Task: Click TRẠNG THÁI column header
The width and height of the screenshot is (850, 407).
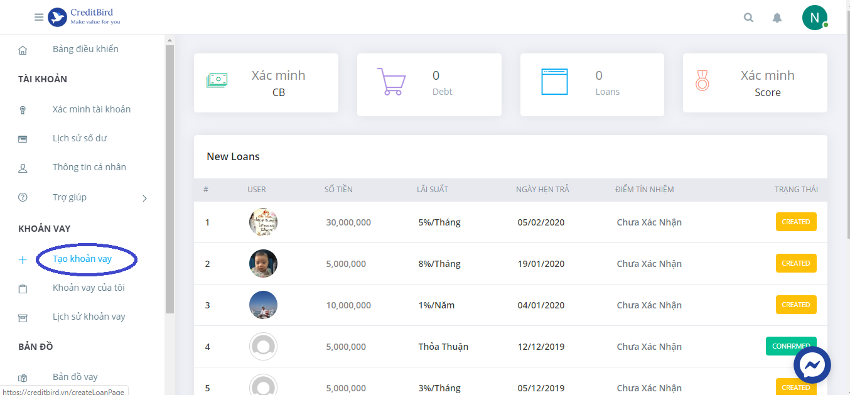Action: click(796, 189)
